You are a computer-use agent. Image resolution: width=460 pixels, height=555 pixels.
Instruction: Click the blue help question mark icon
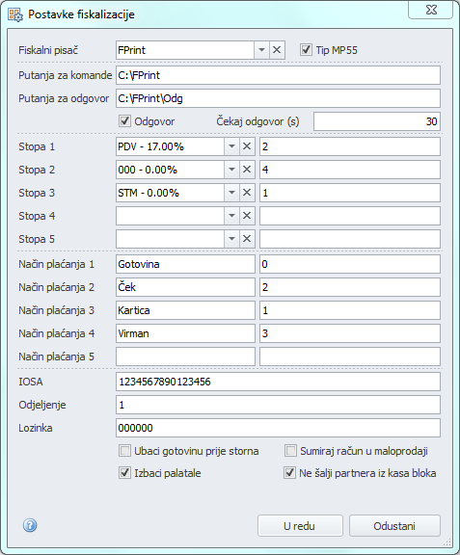pyautogui.click(x=30, y=525)
